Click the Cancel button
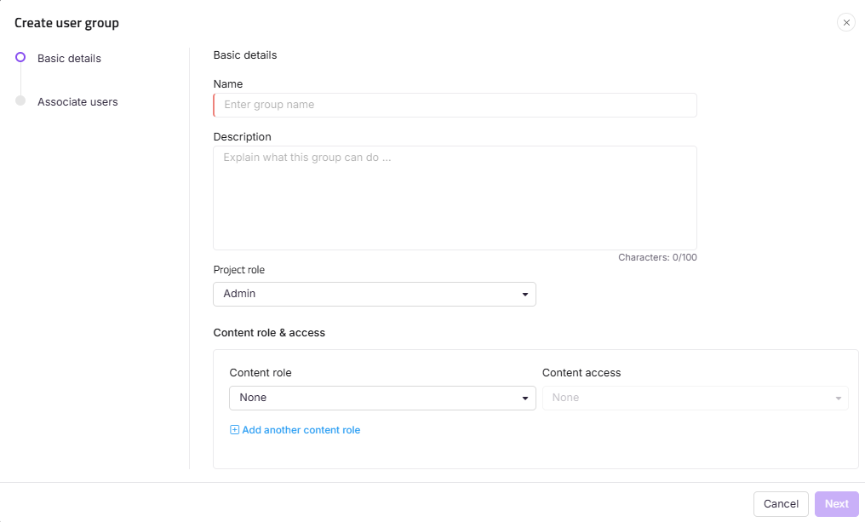 780,503
